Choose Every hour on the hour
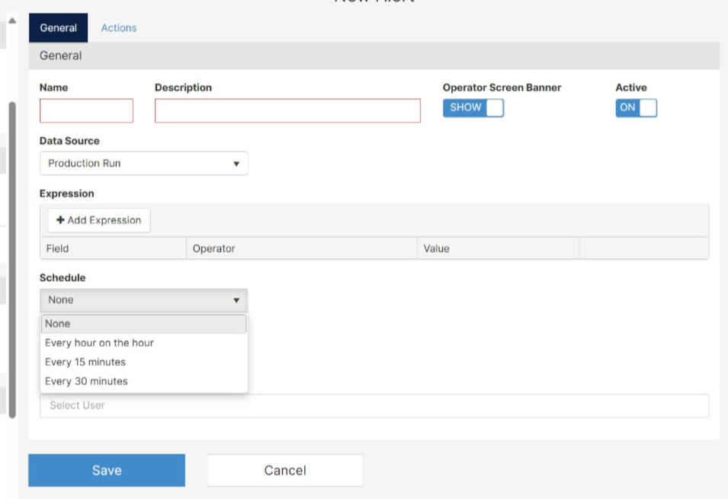728x499 pixels. [143, 343]
